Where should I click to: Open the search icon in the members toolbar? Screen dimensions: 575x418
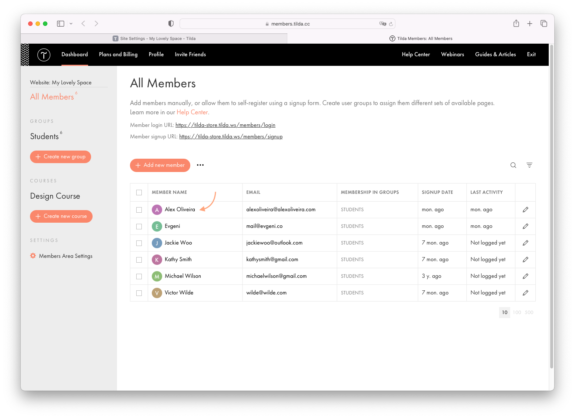pos(513,165)
